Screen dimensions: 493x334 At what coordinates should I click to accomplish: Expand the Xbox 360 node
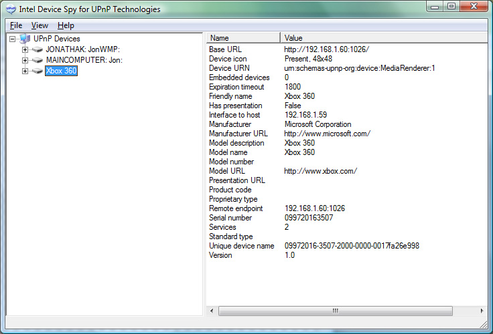25,71
